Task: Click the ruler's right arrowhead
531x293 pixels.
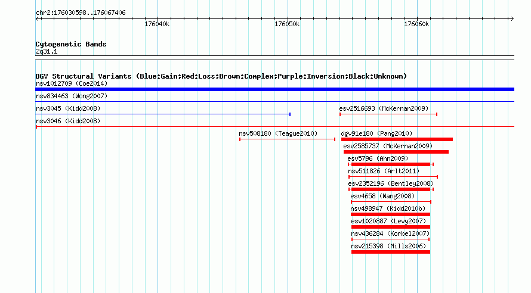Action: pos(512,18)
